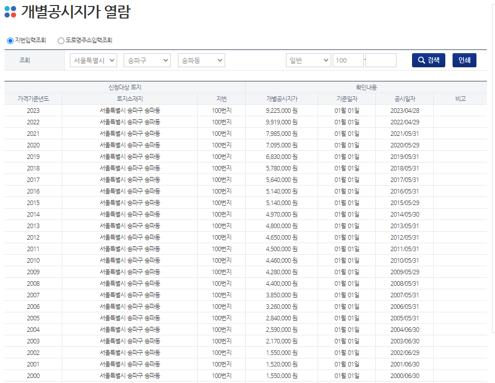Click the price 3,850,000 원
This screenshot has width=495, height=383.
coord(281,295)
